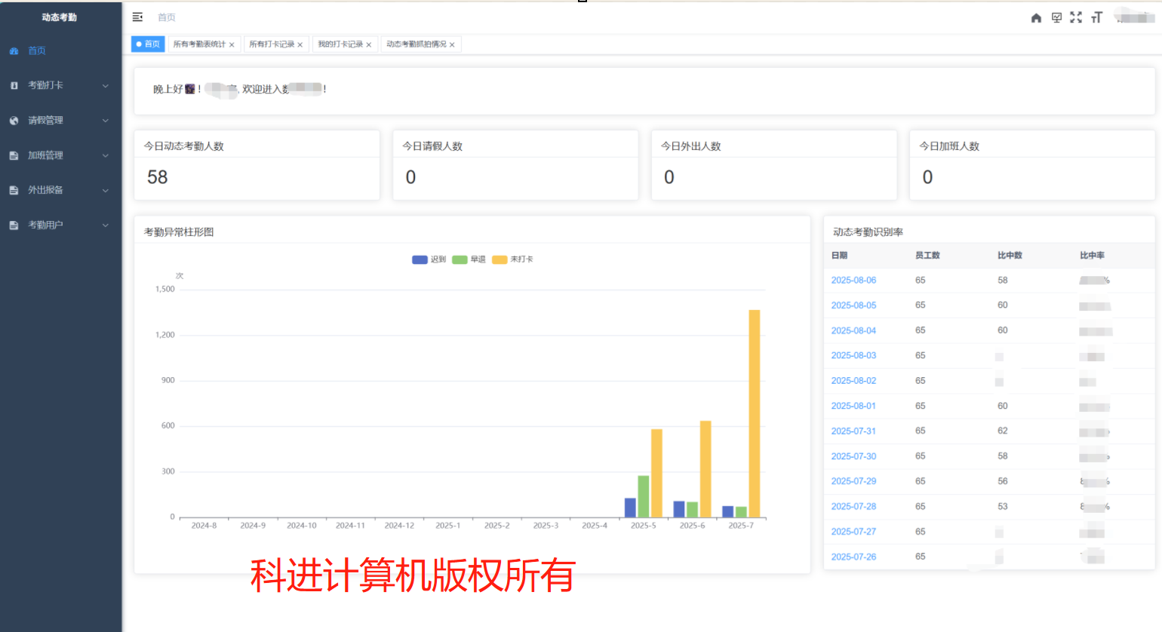
Task: Click the 请假管理 globe icon
Action: point(14,121)
